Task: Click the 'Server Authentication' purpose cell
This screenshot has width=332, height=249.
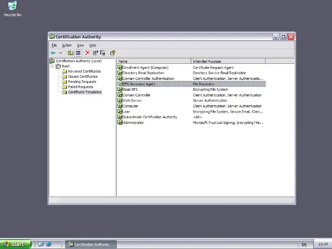Action: point(210,101)
